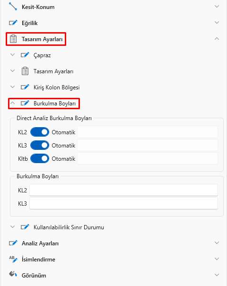Screen dimensions: 227x286
Task: Open the Görünüm section label
Action: 34,275
